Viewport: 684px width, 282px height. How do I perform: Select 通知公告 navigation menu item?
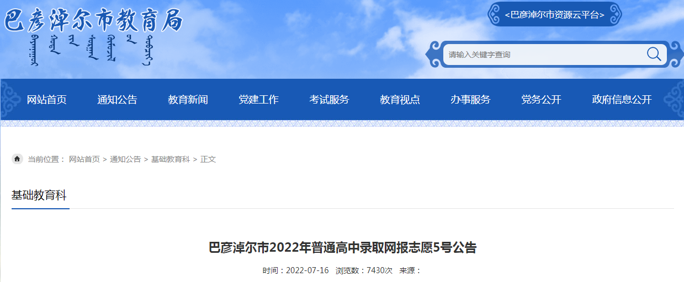[118, 100]
